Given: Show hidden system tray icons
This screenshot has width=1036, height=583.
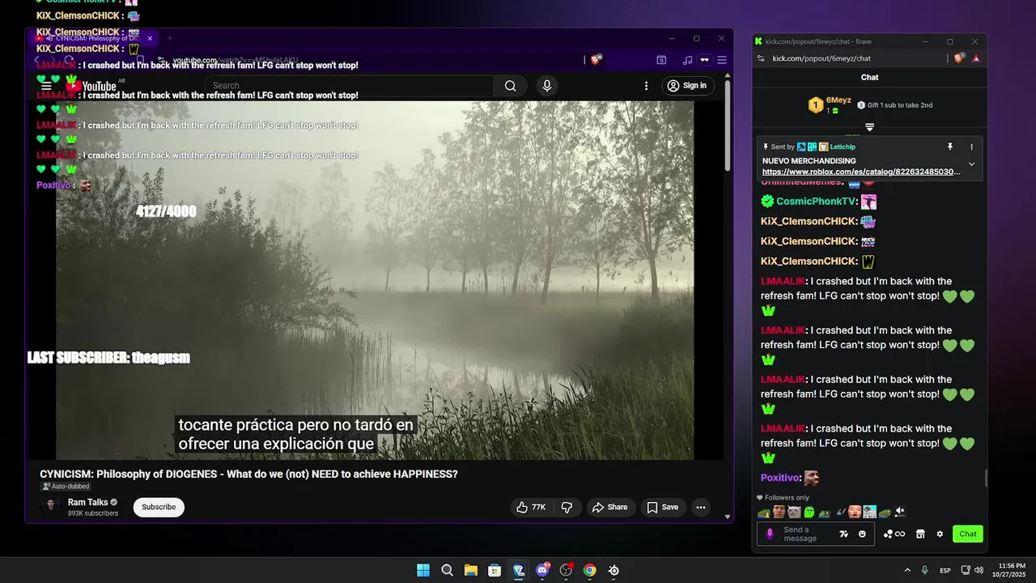Looking at the screenshot, I should tap(907, 570).
